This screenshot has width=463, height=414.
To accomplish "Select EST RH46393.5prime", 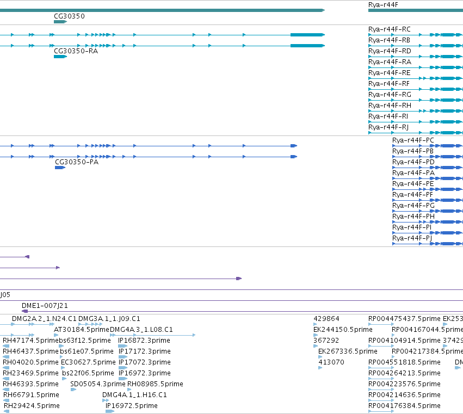I will pos(30,384).
